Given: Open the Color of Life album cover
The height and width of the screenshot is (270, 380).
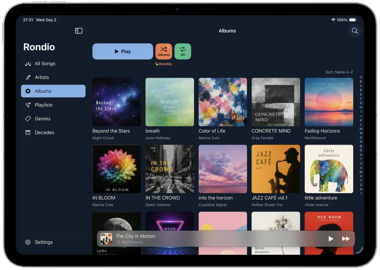Looking at the screenshot, I should click(x=223, y=102).
